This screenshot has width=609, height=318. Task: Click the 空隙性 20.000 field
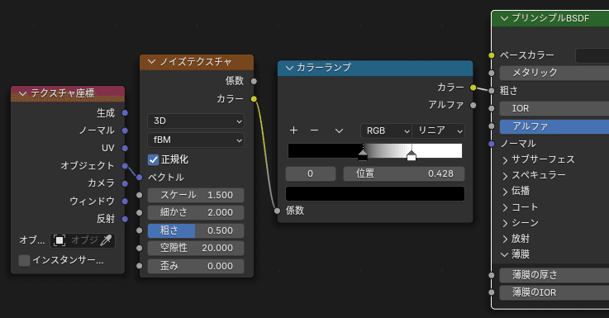pos(196,248)
